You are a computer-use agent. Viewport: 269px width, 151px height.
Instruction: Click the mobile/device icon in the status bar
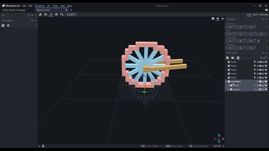43,146
